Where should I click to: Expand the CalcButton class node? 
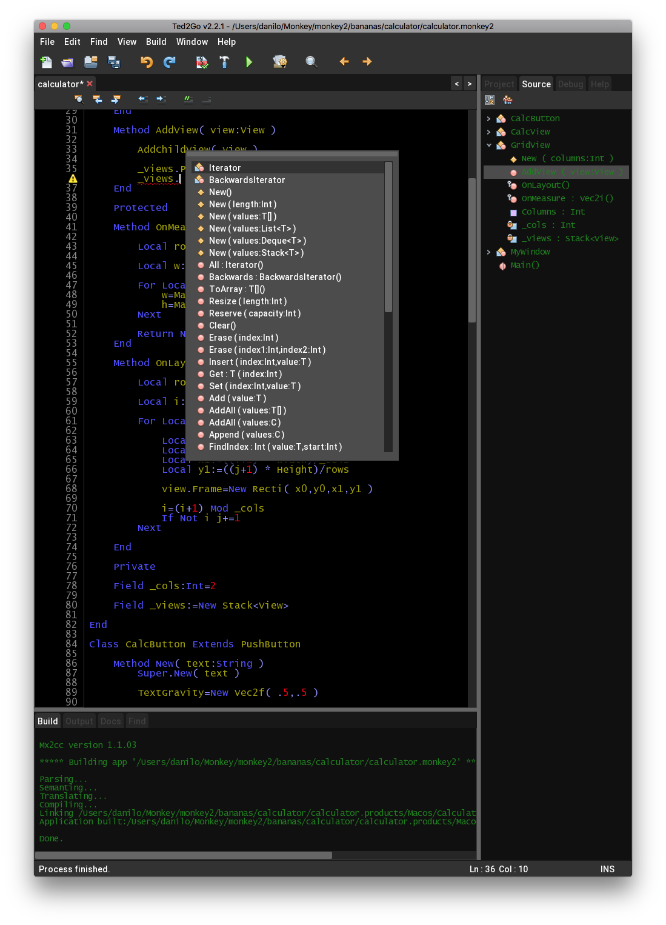[489, 119]
